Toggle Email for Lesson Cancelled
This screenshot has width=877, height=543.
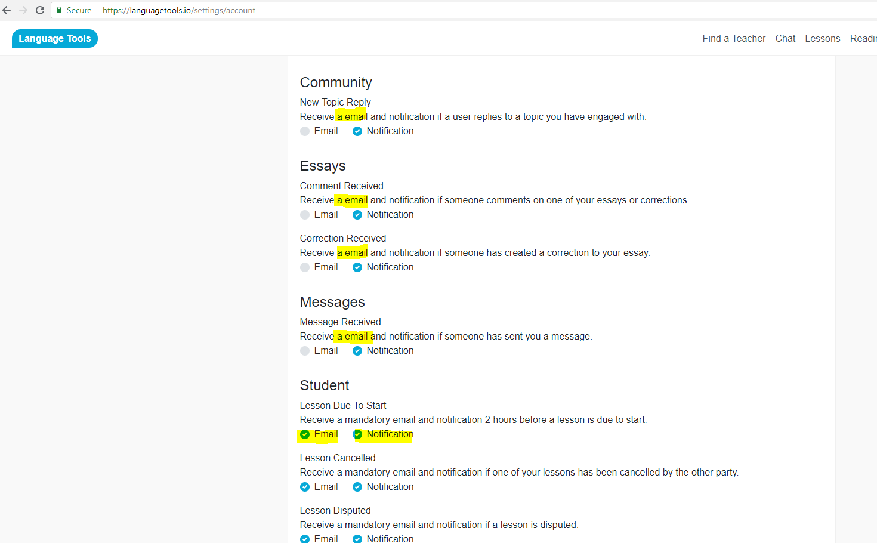(305, 487)
